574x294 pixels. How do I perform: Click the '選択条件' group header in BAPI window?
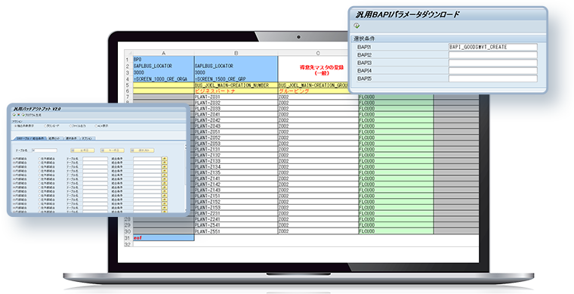click(448, 39)
